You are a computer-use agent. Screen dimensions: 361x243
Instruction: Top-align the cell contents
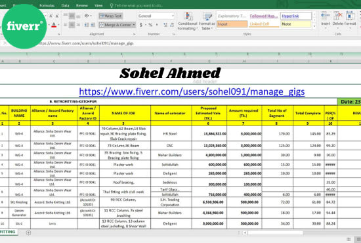pyautogui.click(x=66, y=16)
